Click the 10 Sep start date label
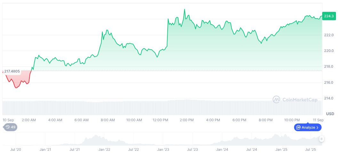 click(x=9, y=120)
